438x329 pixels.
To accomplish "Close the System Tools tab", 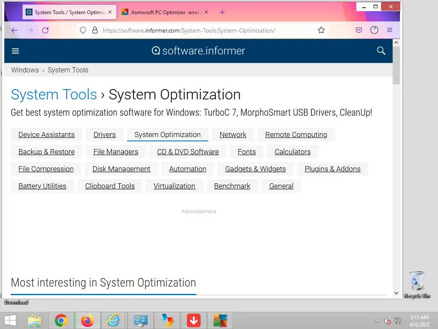I will (110, 12).
